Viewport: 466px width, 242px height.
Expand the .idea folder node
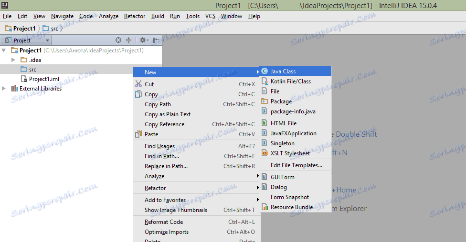[13, 60]
